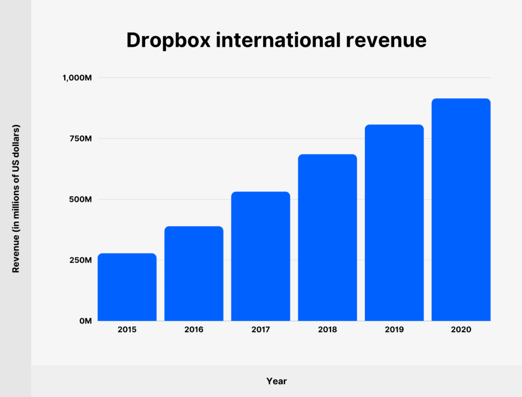Click the 2019 revenue bar

[x=394, y=223]
